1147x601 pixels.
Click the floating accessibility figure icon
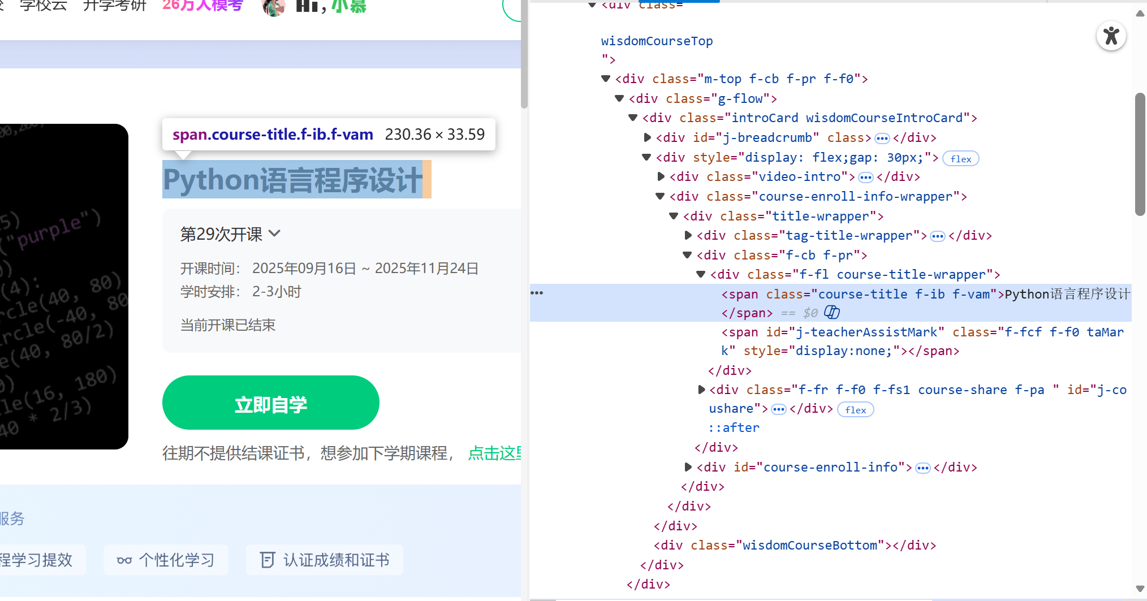(x=1111, y=36)
